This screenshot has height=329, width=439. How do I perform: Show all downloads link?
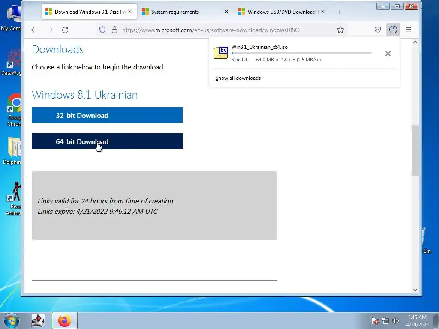pos(238,78)
